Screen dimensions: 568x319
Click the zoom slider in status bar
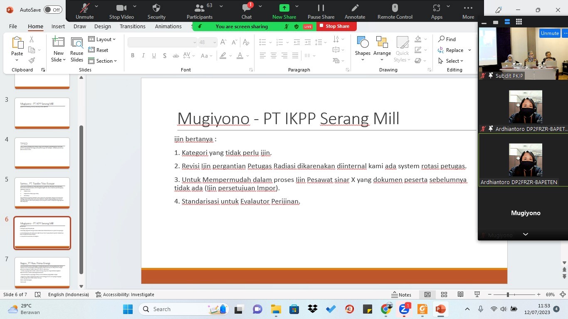point(508,294)
